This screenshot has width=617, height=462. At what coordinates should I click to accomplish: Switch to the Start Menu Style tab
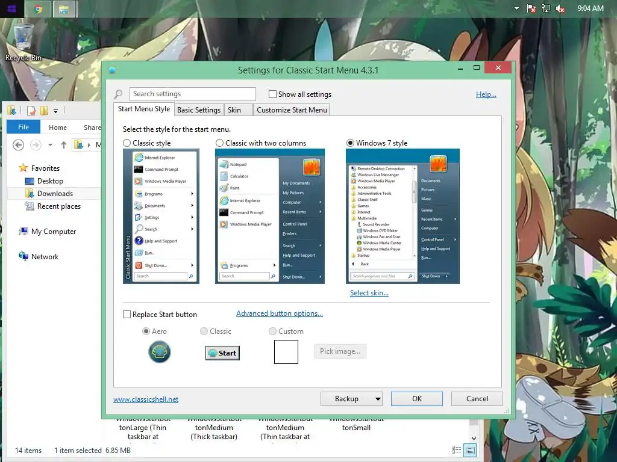(144, 109)
